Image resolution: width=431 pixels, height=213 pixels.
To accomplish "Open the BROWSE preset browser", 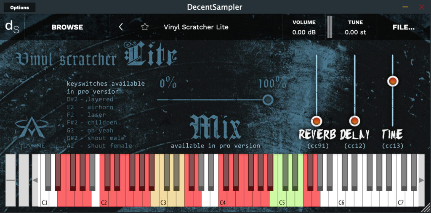I will pos(67,27).
